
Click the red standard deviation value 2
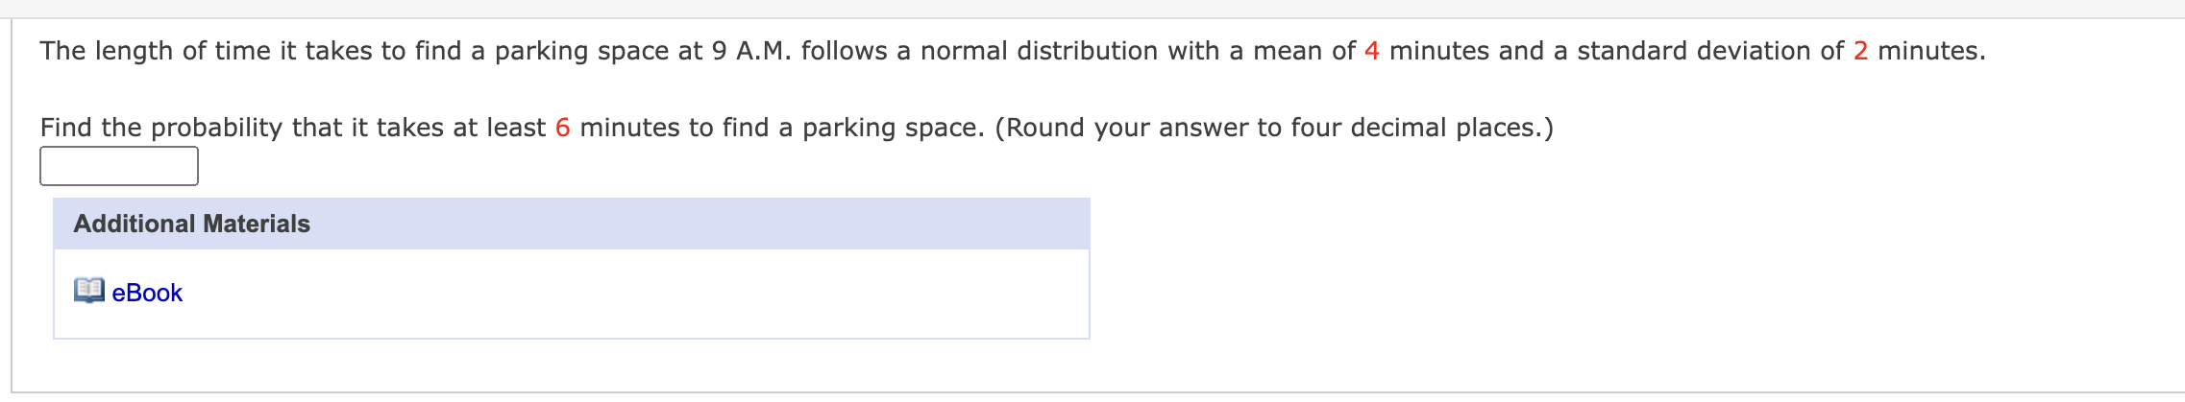click(1860, 51)
